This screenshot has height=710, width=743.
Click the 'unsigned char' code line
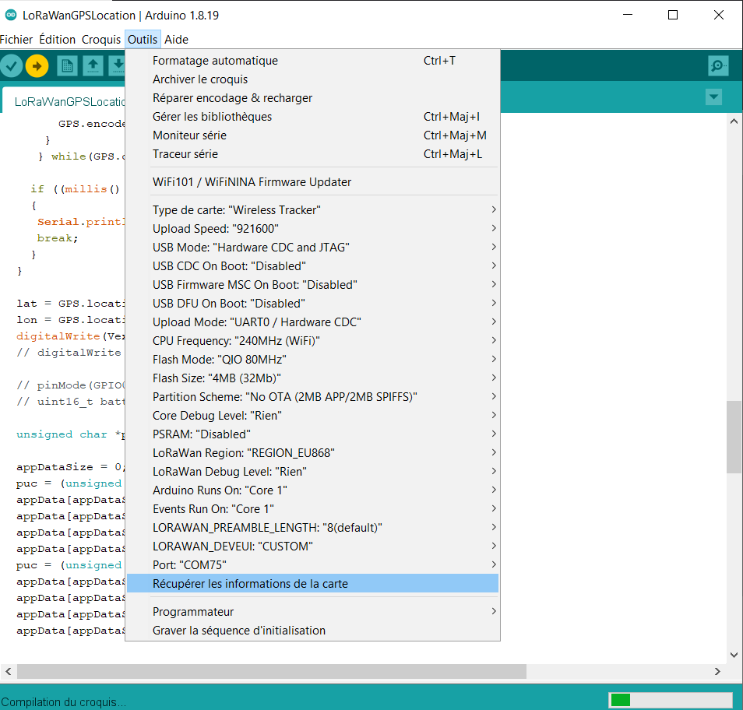(71, 435)
